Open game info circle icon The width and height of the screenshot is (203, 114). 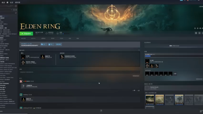pos(199,33)
